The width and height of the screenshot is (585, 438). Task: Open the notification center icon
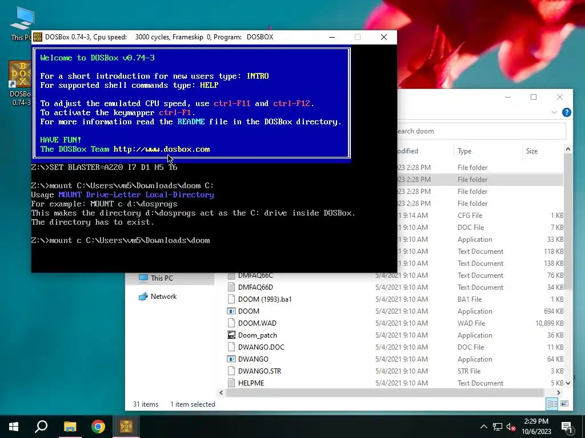point(567,427)
